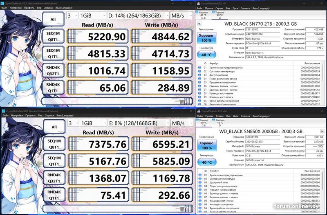Click firmware field 620361WD

pyautogui.click(x=263, y=137)
